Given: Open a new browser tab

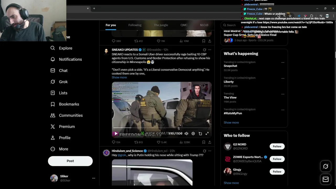Looking at the screenshot, I should [x=94, y=8].
